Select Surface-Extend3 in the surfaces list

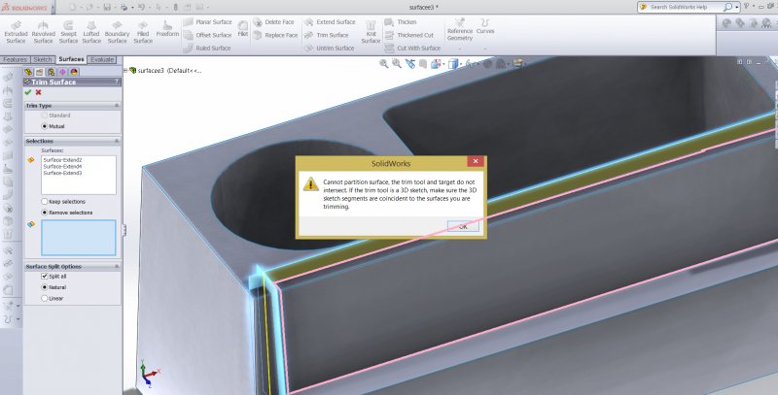point(62,174)
